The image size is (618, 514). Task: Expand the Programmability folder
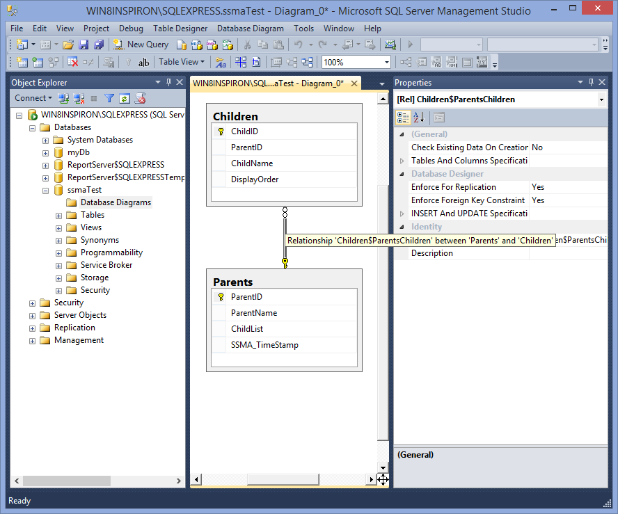pos(58,253)
